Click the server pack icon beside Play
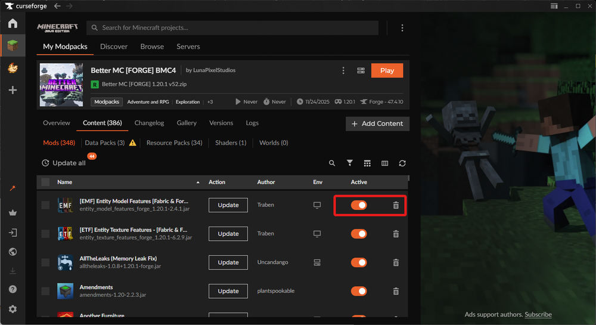This screenshot has height=325, width=596. coord(361,71)
